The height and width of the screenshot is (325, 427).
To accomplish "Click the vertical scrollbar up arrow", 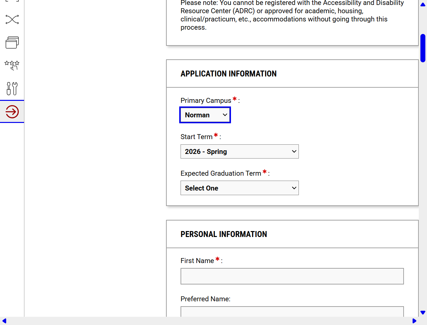I will pyautogui.click(x=423, y=4).
